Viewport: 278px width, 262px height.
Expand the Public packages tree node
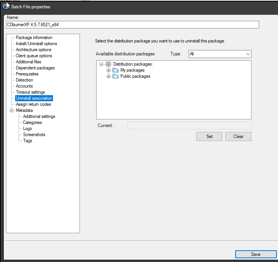(109, 76)
